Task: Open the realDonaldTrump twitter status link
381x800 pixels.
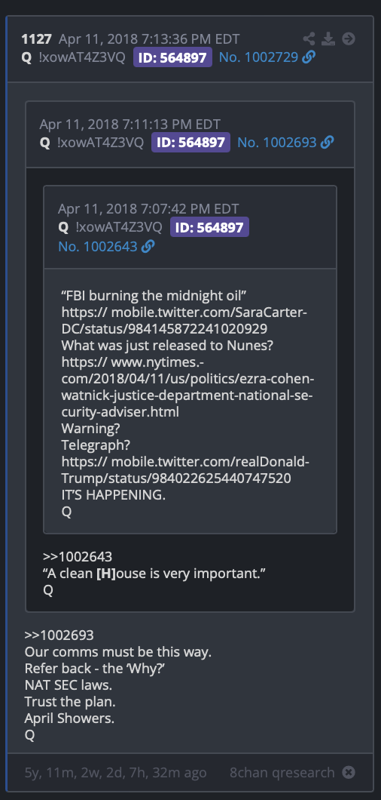Action: pos(185,470)
